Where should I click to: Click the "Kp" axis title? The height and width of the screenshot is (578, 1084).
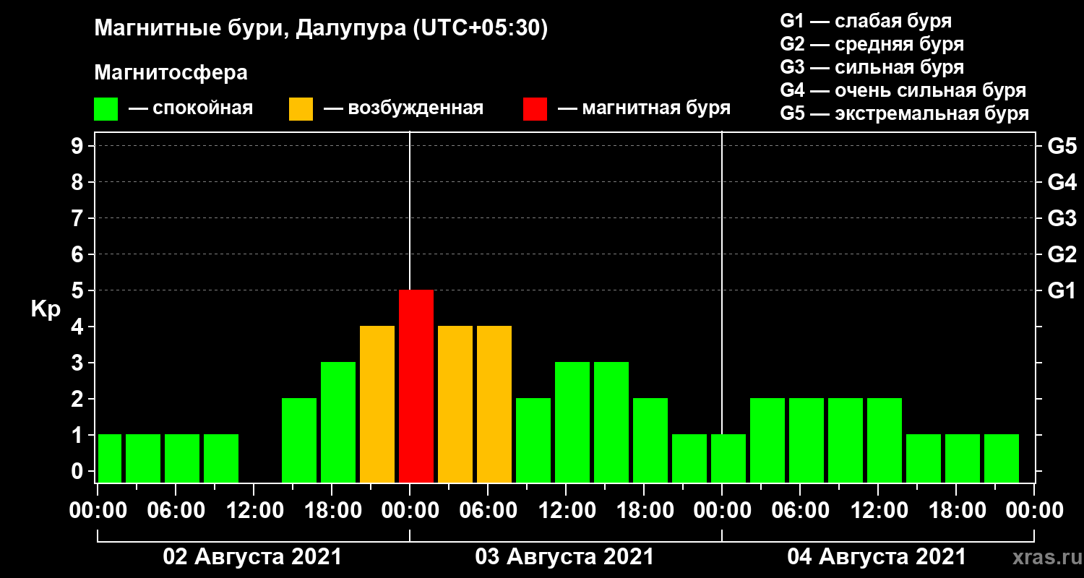tap(46, 309)
